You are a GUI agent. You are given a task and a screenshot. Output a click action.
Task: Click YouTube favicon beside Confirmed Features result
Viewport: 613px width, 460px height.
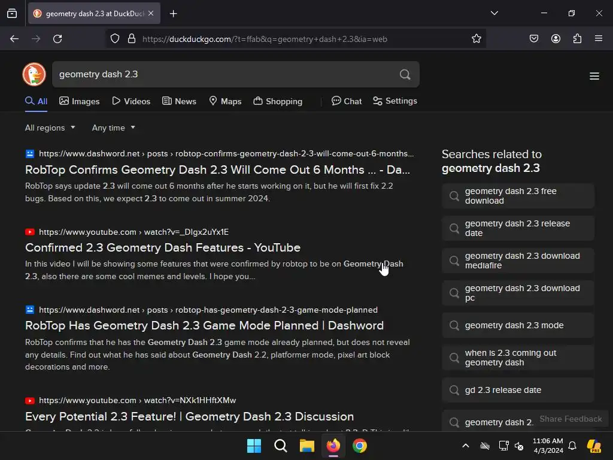tap(30, 232)
